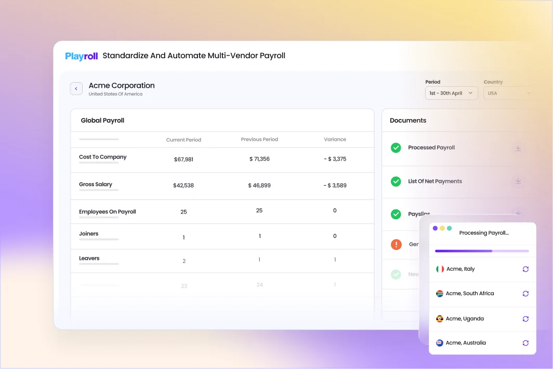Click the Playroll logo
This screenshot has height=369, width=553.
[81, 56]
